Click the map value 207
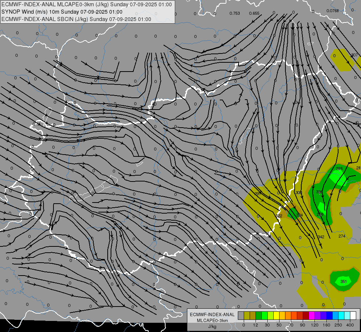361x332 pixels. coord(355,55)
